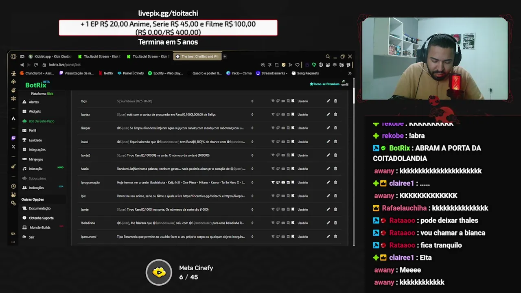
Task: Expand hidden bookmarks with double chevron
Action: [350, 73]
